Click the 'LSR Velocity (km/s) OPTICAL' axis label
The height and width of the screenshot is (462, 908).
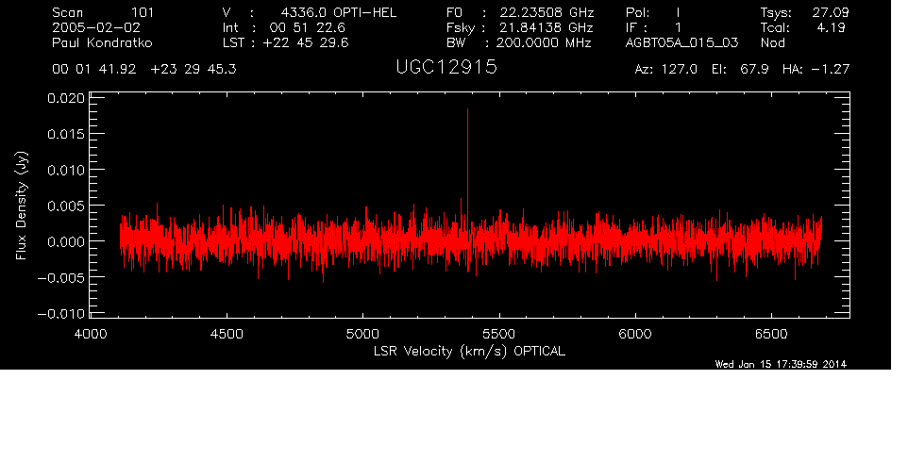(467, 351)
